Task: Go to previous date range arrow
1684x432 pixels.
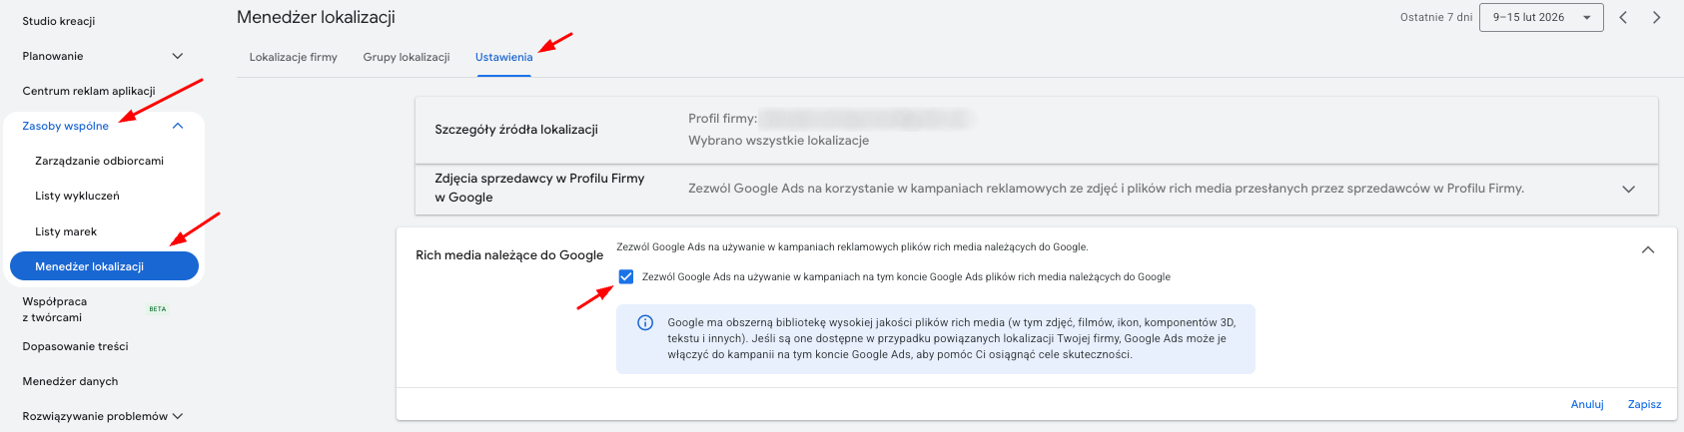Action: tap(1623, 17)
